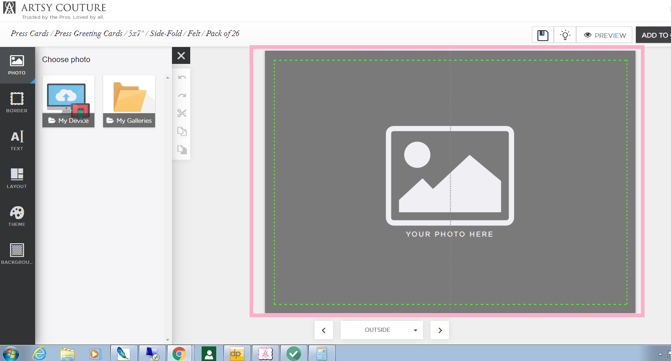
Task: Browse photos in My Galleries
Action: tap(129, 101)
